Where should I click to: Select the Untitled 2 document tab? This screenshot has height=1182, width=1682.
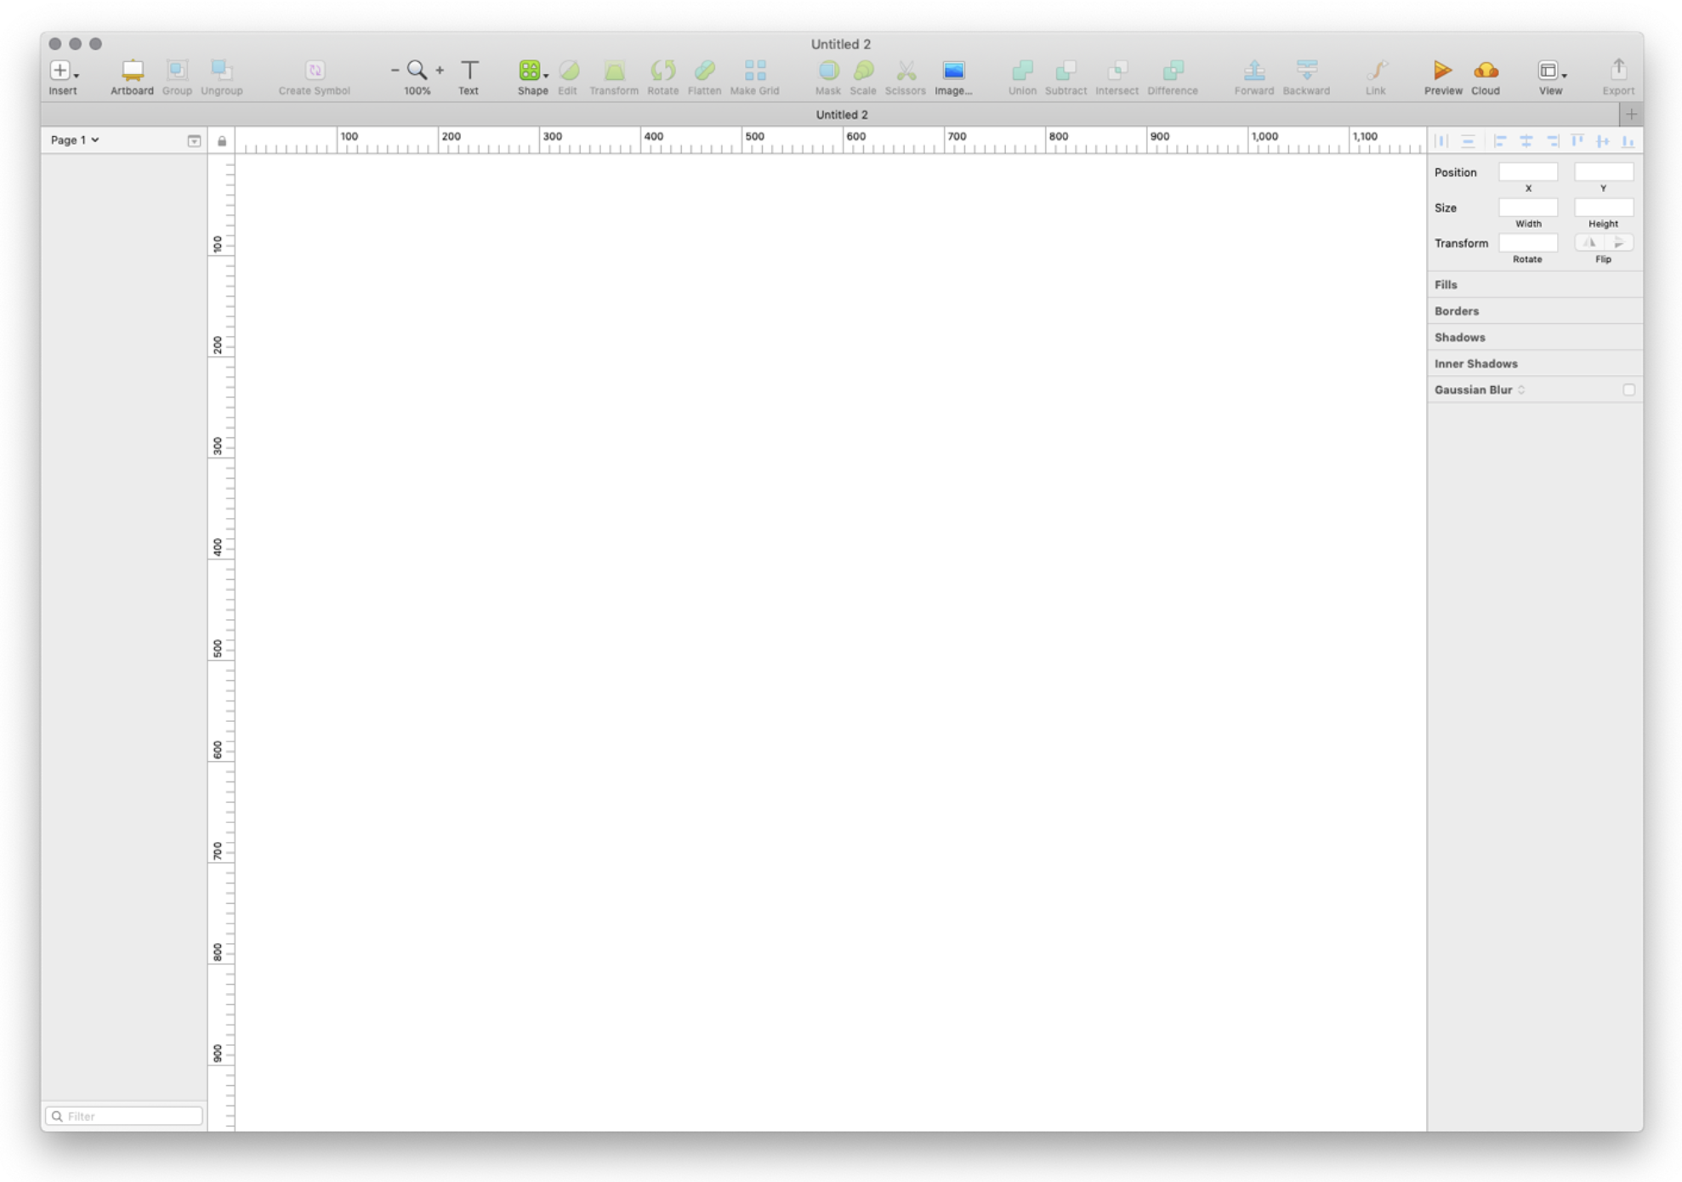(842, 115)
